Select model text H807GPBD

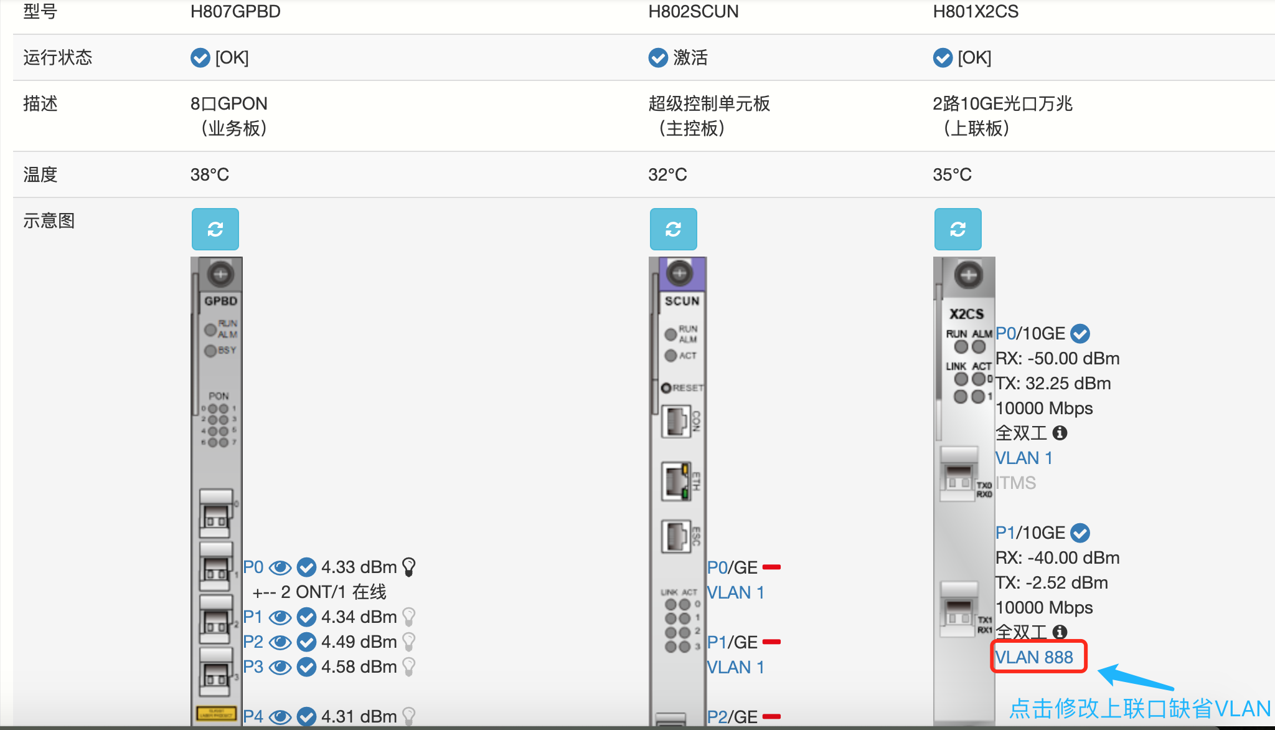click(x=235, y=11)
